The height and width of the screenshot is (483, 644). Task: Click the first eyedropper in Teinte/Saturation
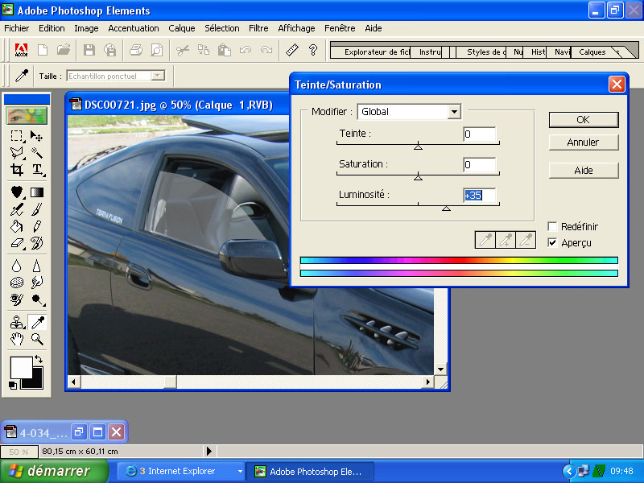485,240
